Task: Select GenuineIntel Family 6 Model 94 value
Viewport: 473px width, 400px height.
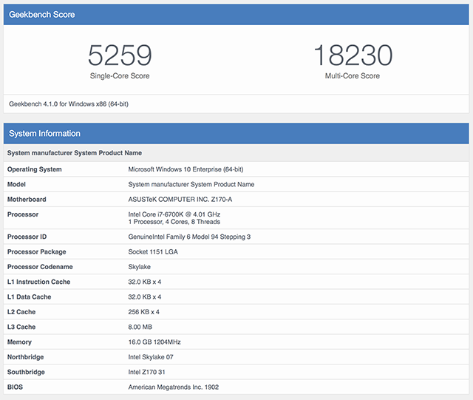Action: [189, 237]
